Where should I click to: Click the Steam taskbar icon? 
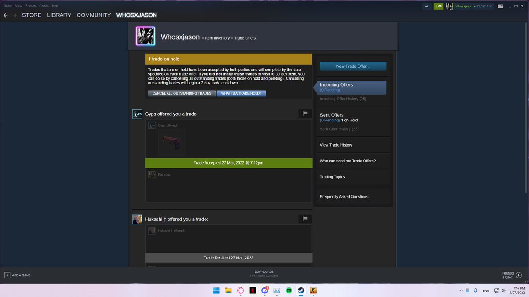tap(301, 290)
